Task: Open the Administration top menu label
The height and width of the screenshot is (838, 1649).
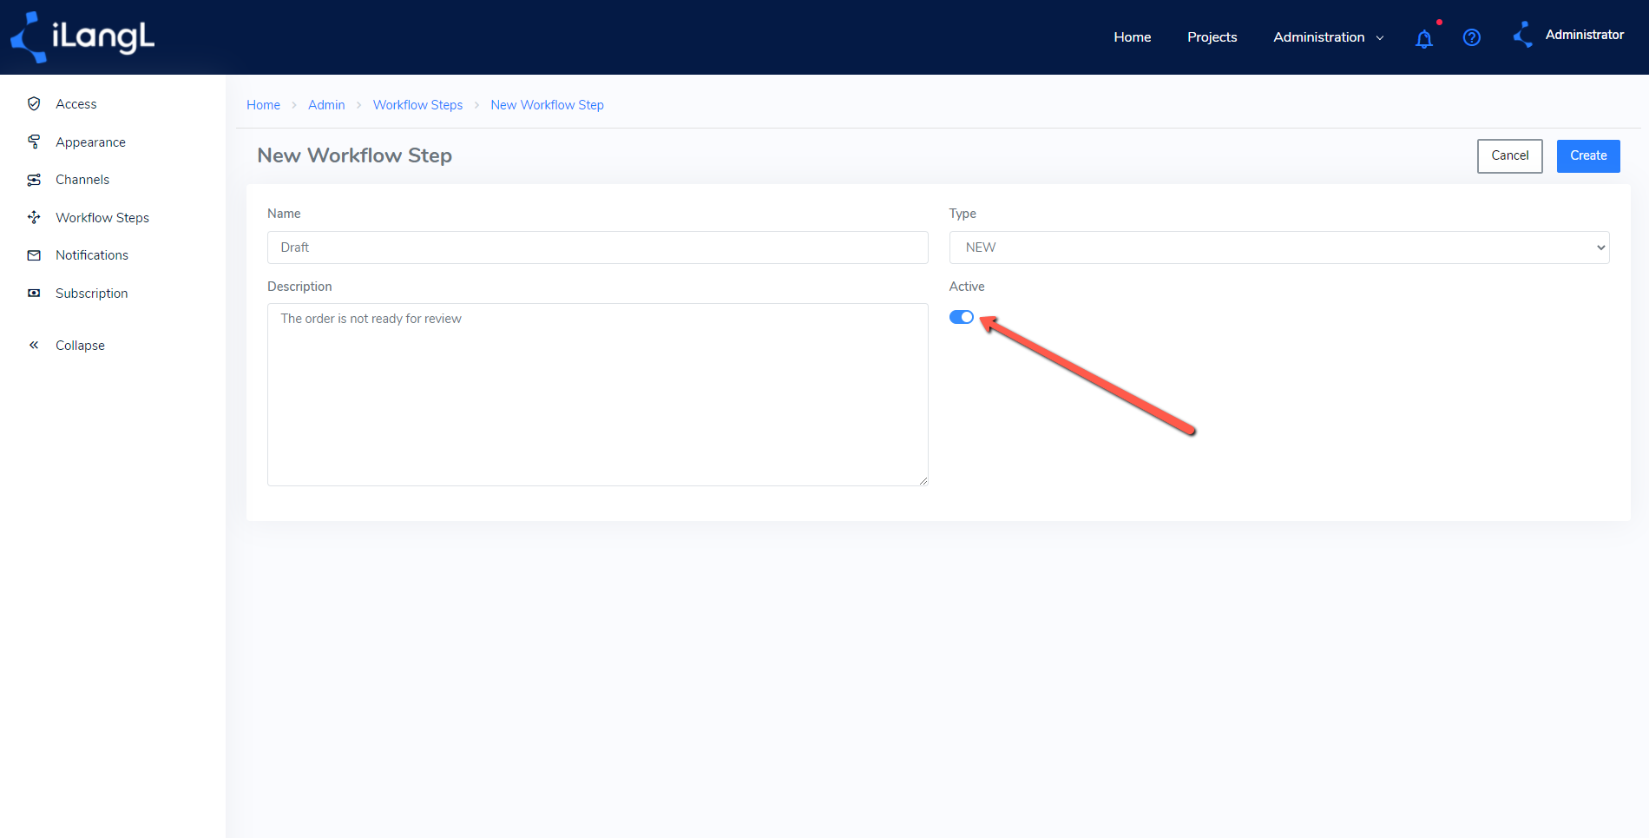Action: click(x=1319, y=37)
